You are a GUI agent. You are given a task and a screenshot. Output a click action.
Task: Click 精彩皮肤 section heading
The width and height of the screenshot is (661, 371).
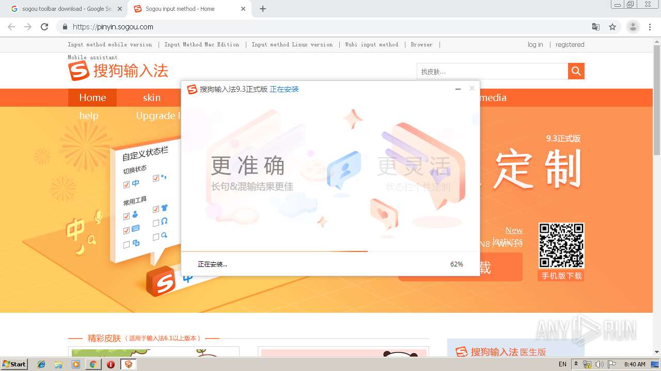pos(104,339)
